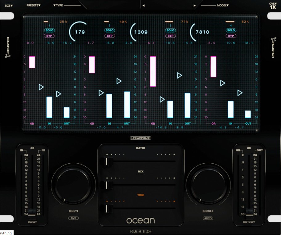This screenshot has width=281, height=235.
Task: Solo band 4
Action: tap(231, 30)
